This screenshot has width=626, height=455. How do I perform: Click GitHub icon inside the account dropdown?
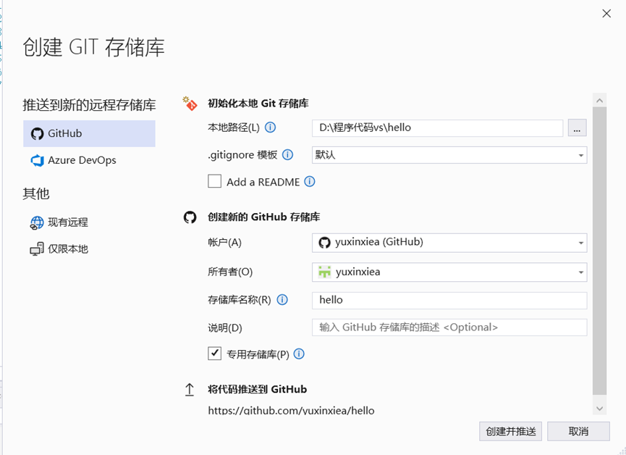pos(324,242)
